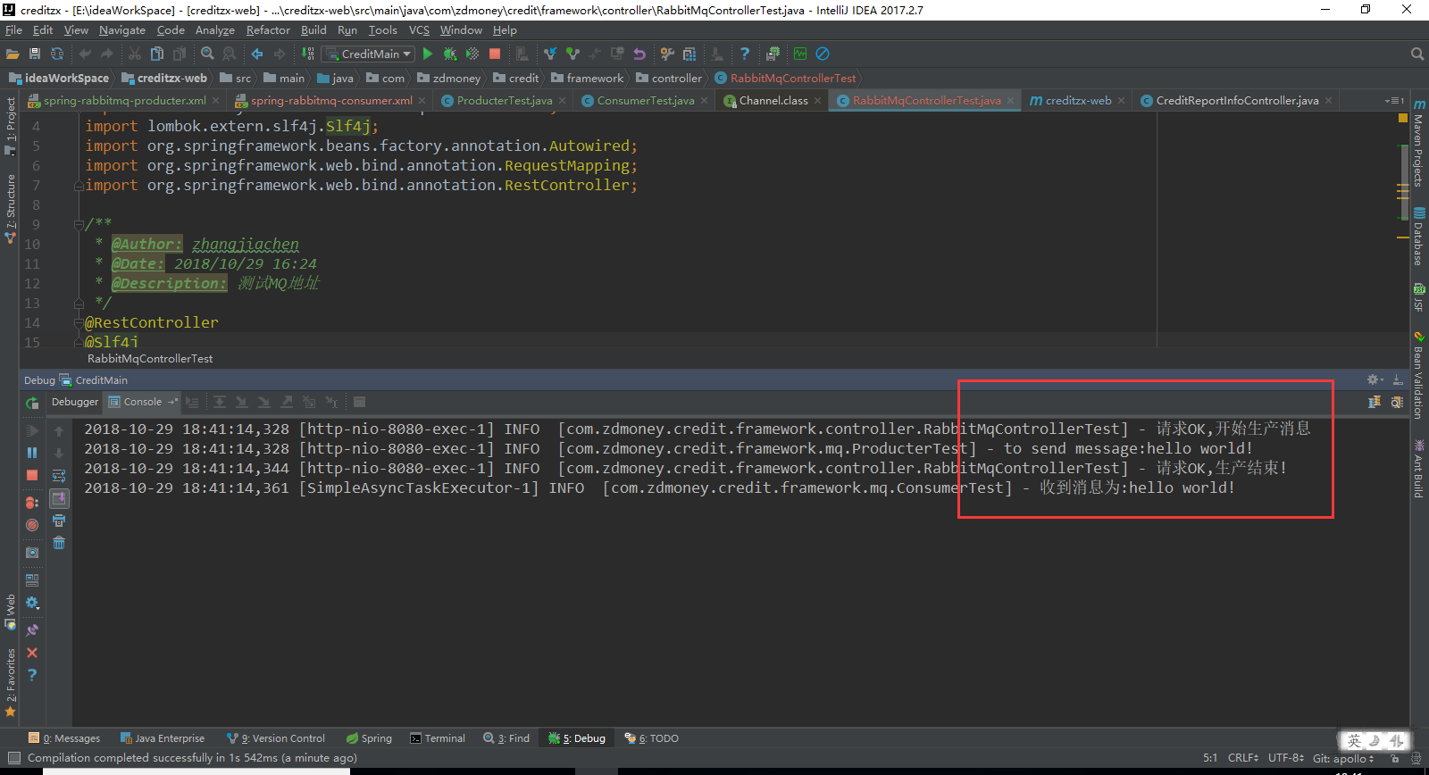This screenshot has height=775, width=1429.
Task: Click the creditzx-web breadcrumb
Action: (x=164, y=79)
